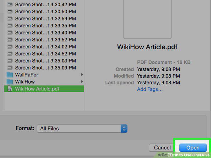Click the Modified date Yesterday, 9:08 PM
The height and width of the screenshot is (158, 211).
(x=159, y=76)
